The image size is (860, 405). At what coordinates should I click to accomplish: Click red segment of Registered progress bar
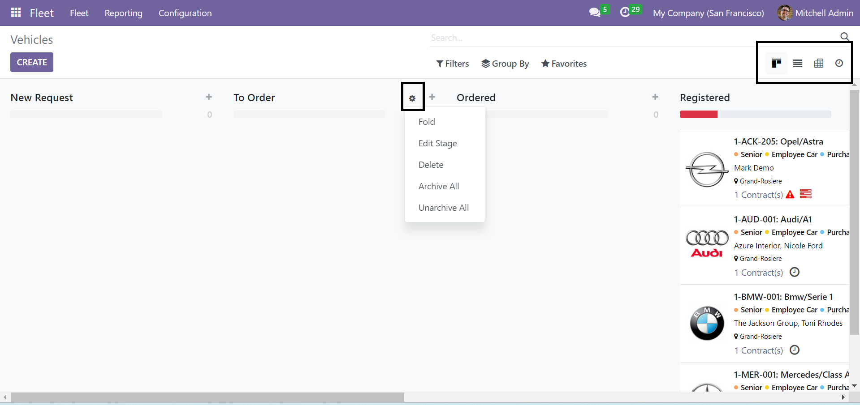coord(699,115)
